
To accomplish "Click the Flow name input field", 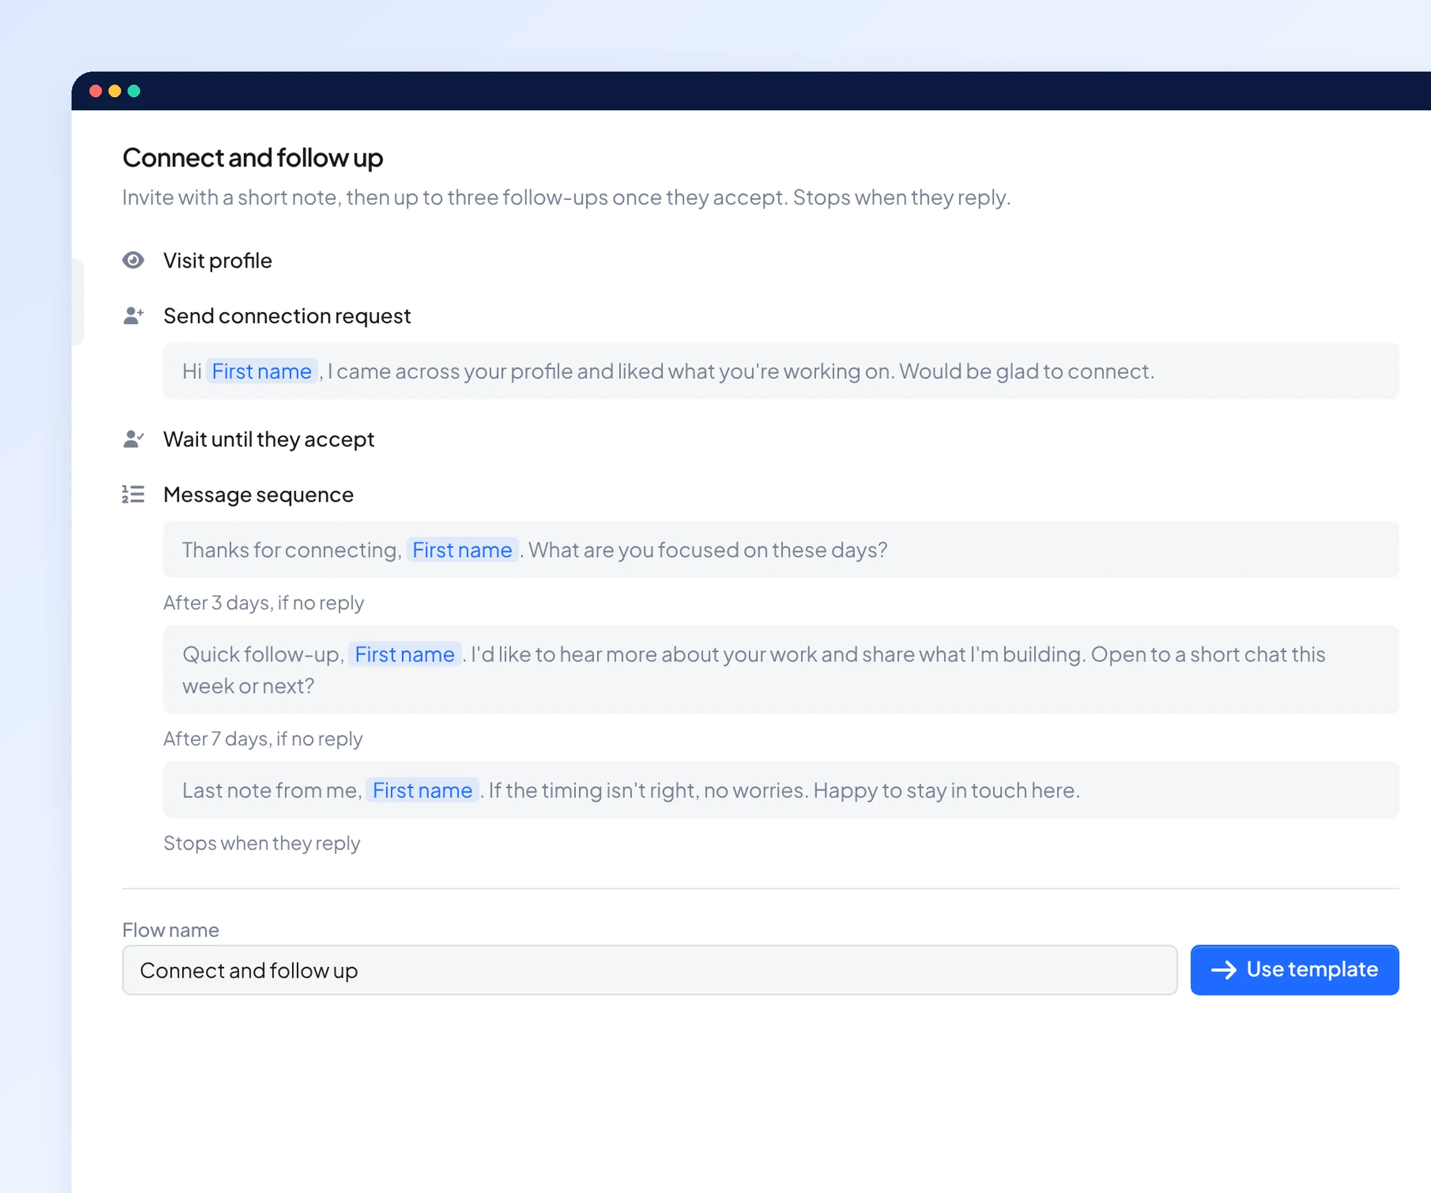I will pyautogui.click(x=649, y=970).
